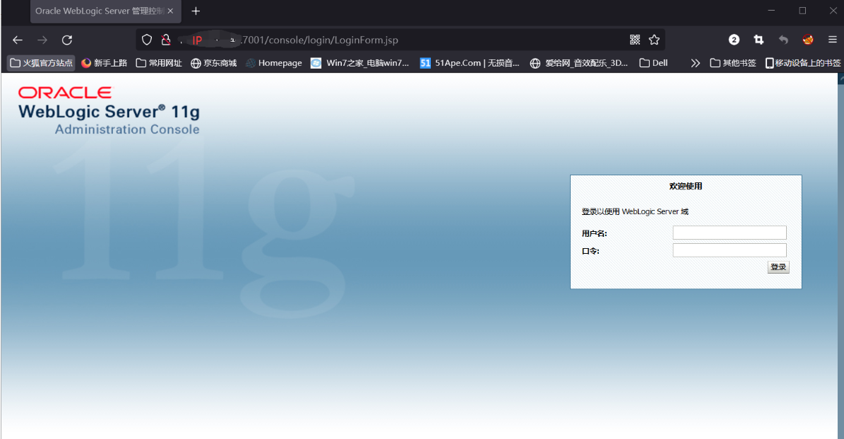Click the forward navigation arrow
844x439 pixels.
click(x=42, y=40)
